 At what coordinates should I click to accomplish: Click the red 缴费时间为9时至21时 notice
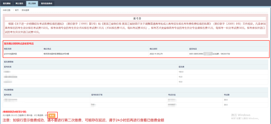pos(14,112)
